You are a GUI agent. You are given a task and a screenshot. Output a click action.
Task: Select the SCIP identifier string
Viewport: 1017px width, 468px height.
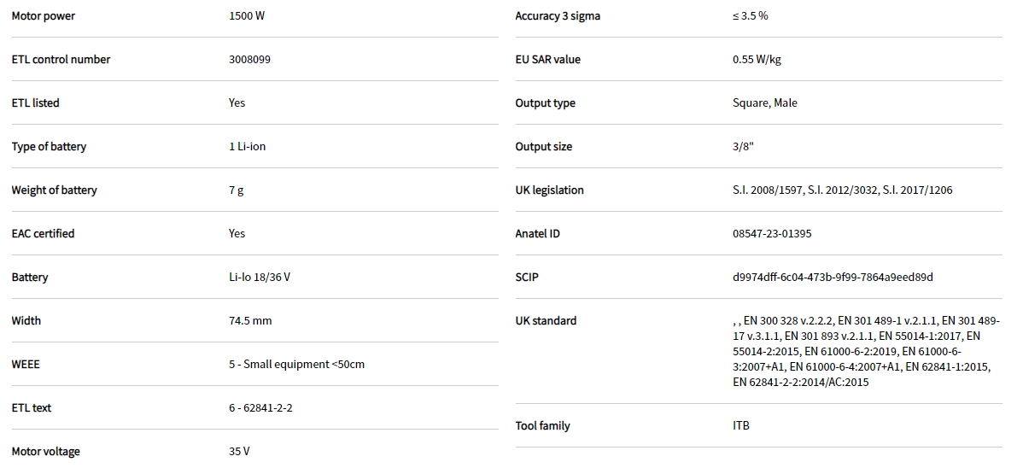click(833, 278)
